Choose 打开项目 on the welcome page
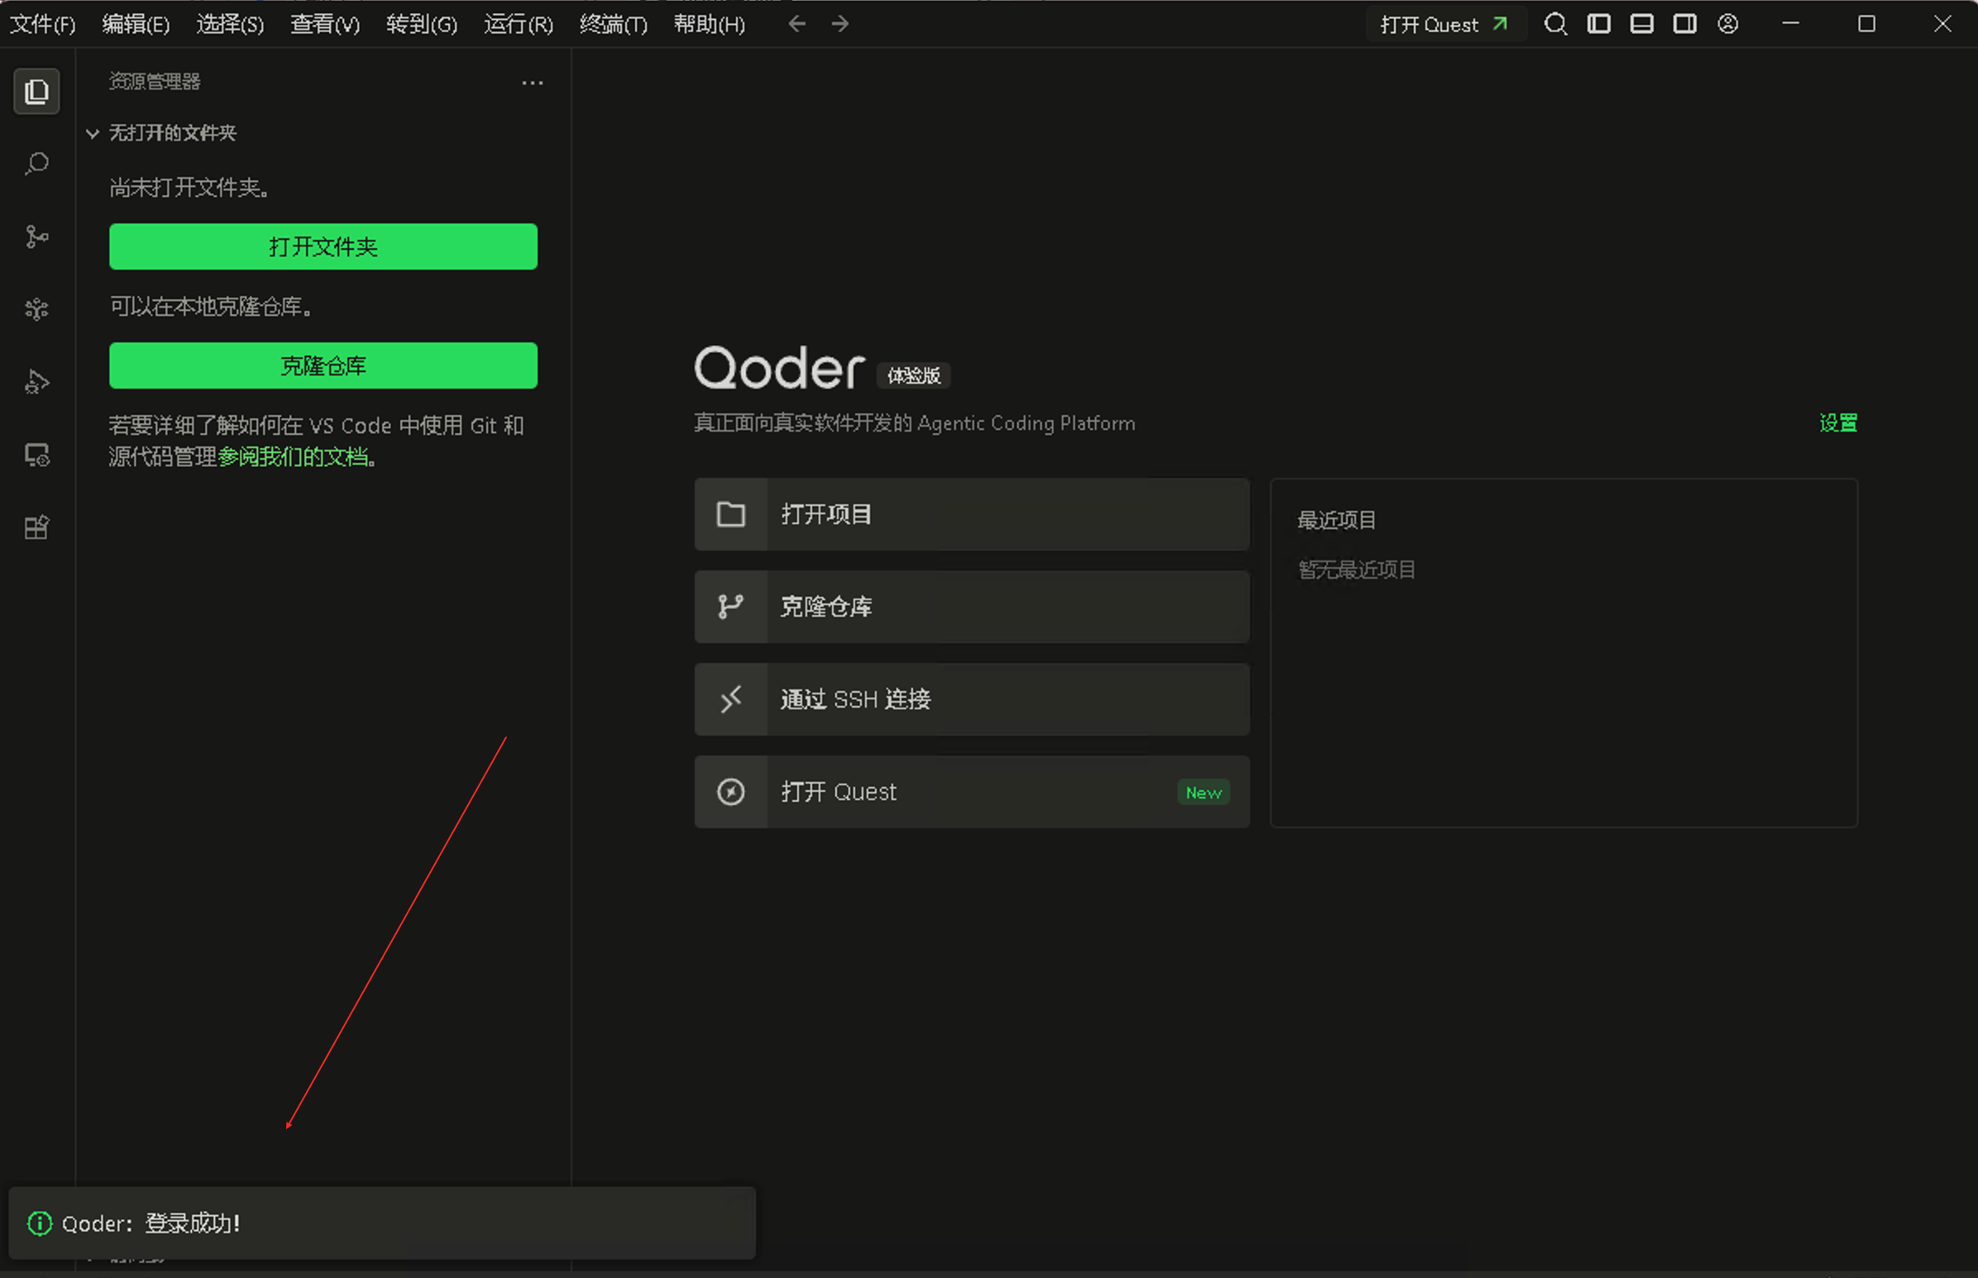 972,514
